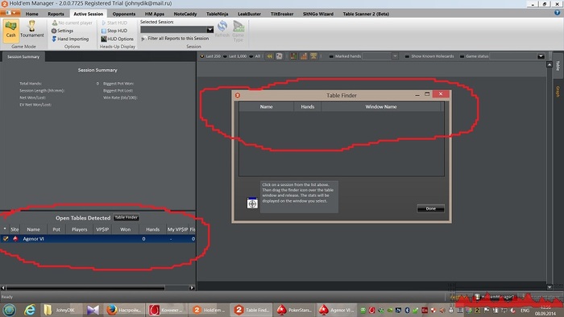Sort open tables by Won column
This screenshot has width=564, height=317.
[125, 229]
